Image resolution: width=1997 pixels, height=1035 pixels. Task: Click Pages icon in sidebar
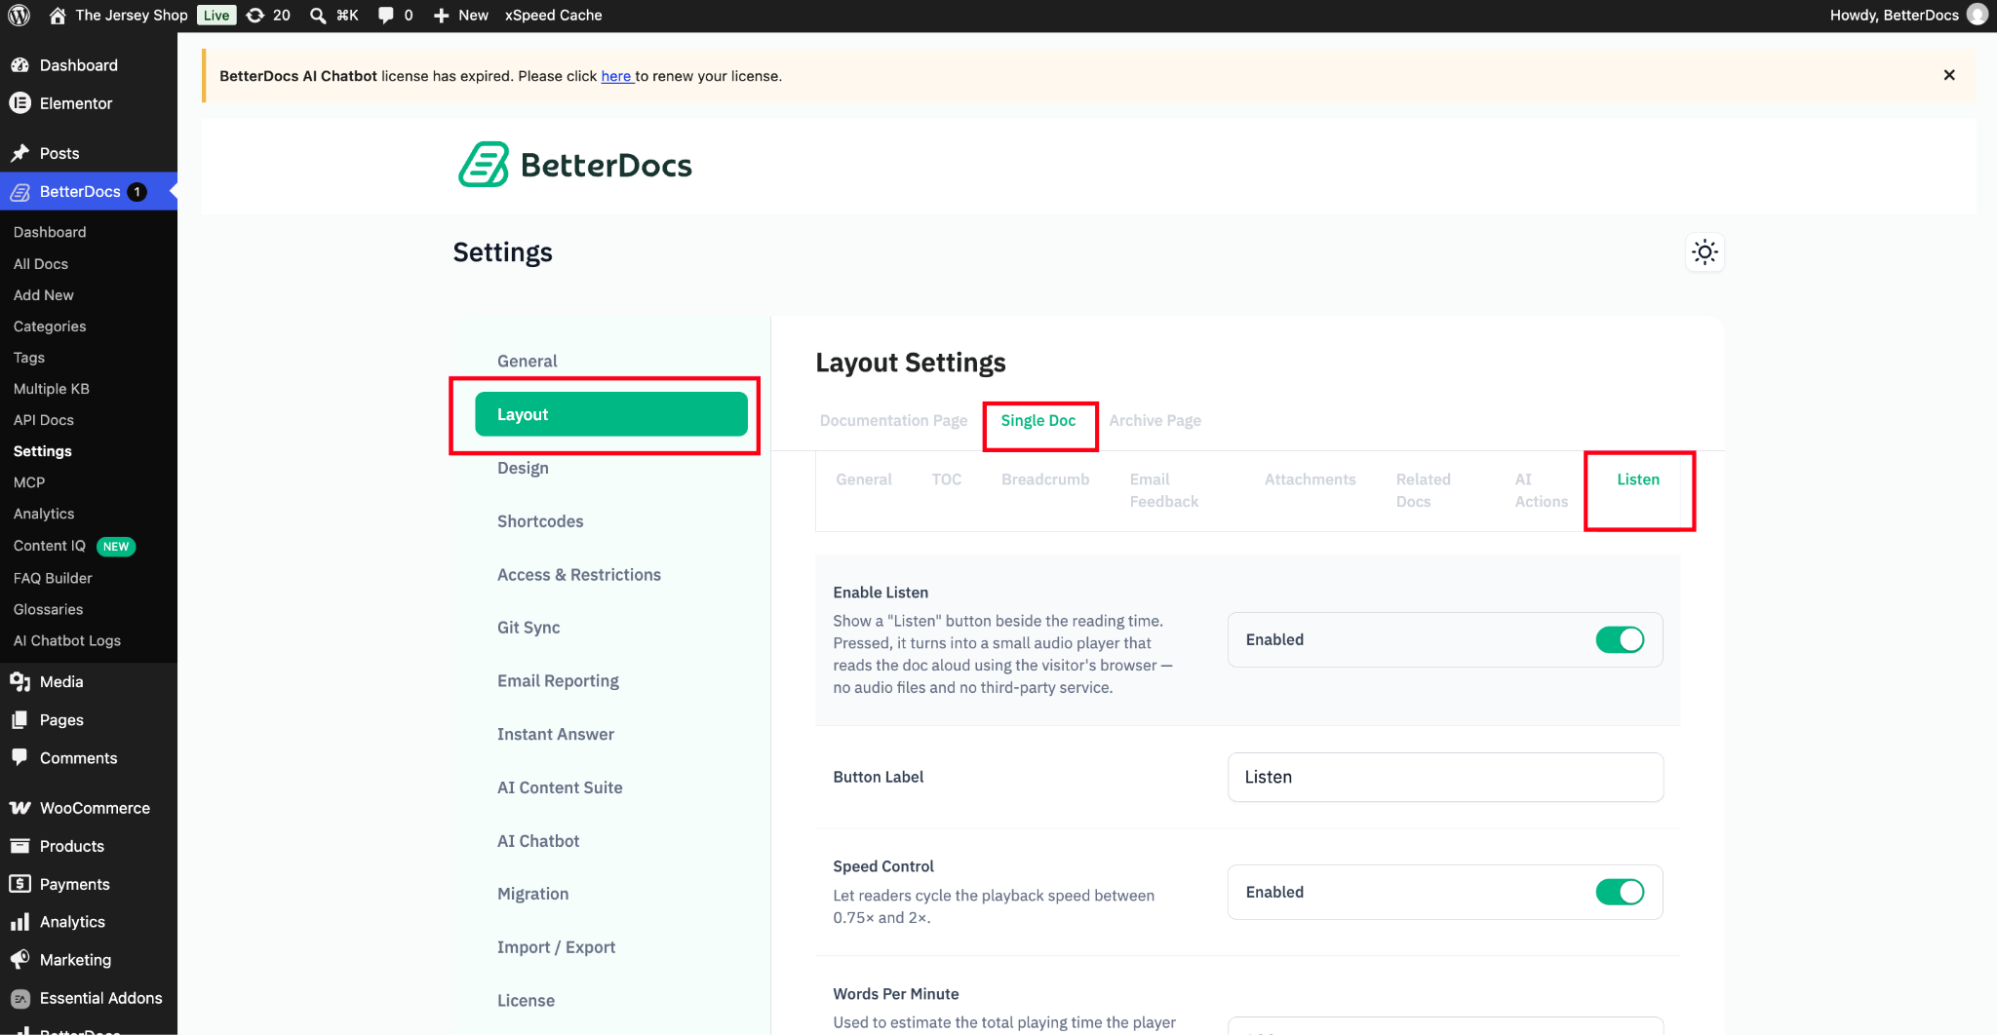pos(20,720)
